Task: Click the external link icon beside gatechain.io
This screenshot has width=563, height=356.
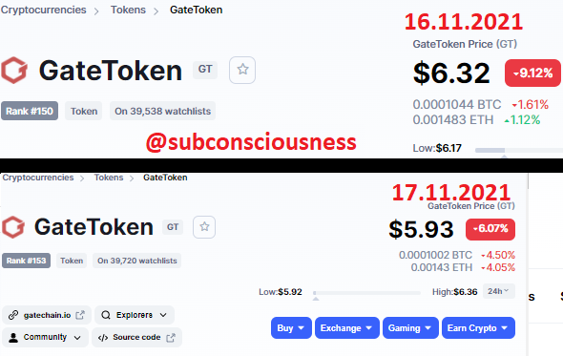Action: pyautogui.click(x=80, y=315)
